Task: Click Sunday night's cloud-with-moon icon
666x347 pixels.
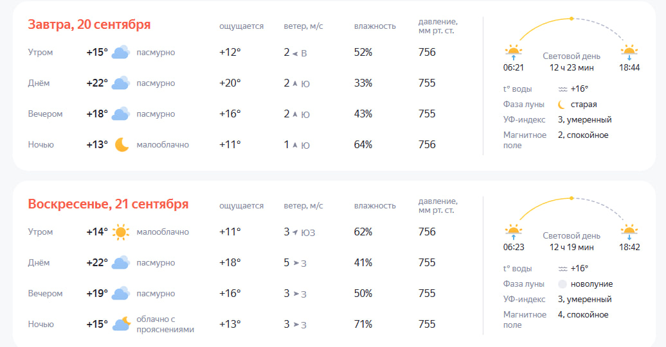Action: point(122,324)
